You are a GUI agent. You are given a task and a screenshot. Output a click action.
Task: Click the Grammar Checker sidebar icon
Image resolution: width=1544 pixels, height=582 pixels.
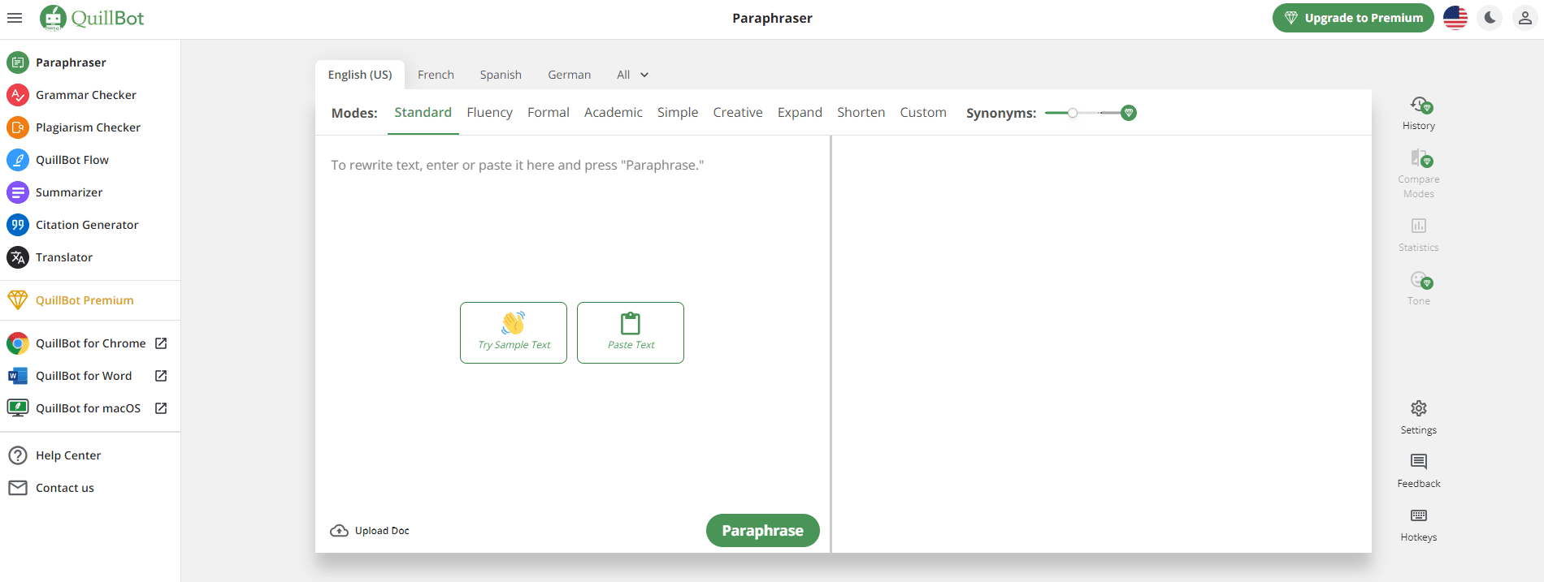(17, 95)
